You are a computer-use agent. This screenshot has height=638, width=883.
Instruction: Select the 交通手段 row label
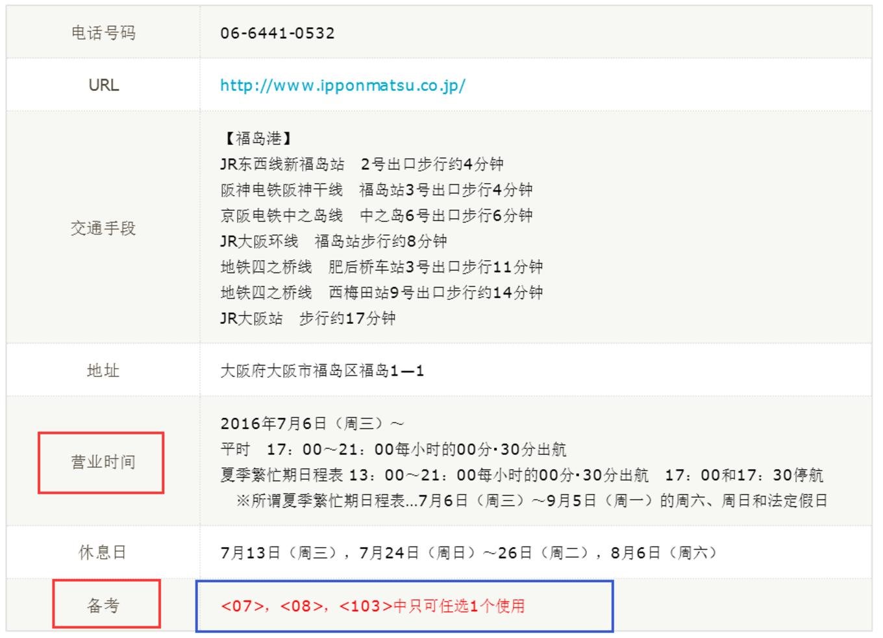point(103,228)
